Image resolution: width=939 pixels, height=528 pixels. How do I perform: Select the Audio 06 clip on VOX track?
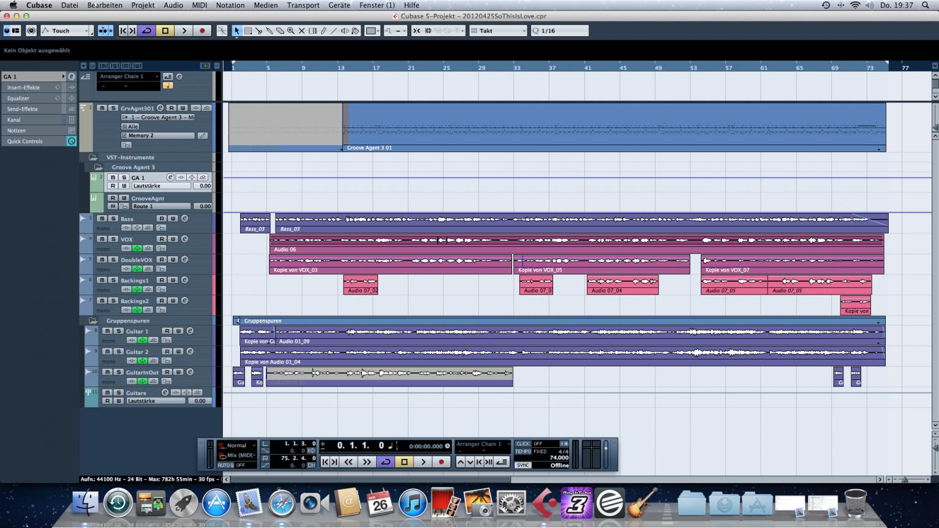(576, 244)
